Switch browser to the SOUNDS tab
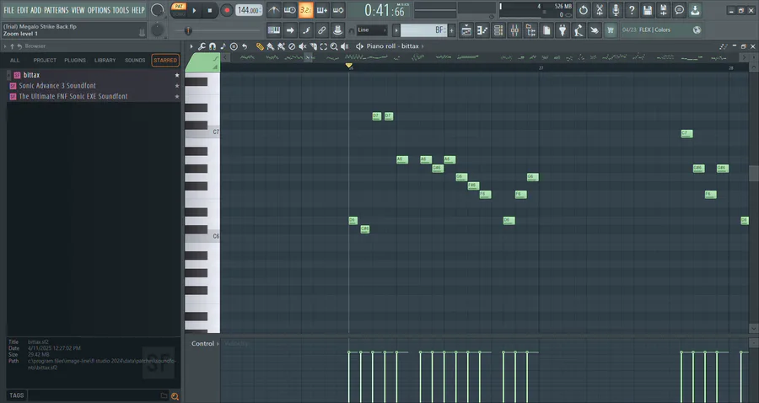Screen dimensions: 759x403 (x=135, y=61)
